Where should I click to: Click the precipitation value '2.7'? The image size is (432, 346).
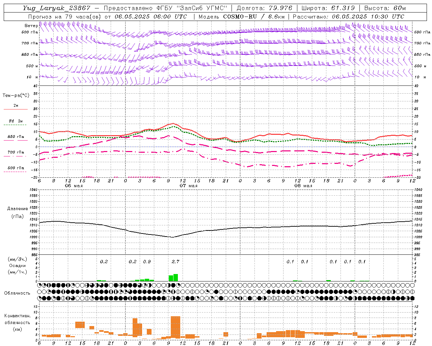tap(175, 262)
